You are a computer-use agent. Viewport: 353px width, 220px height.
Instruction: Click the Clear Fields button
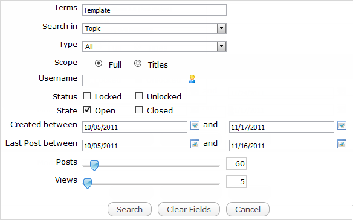pos(189,209)
